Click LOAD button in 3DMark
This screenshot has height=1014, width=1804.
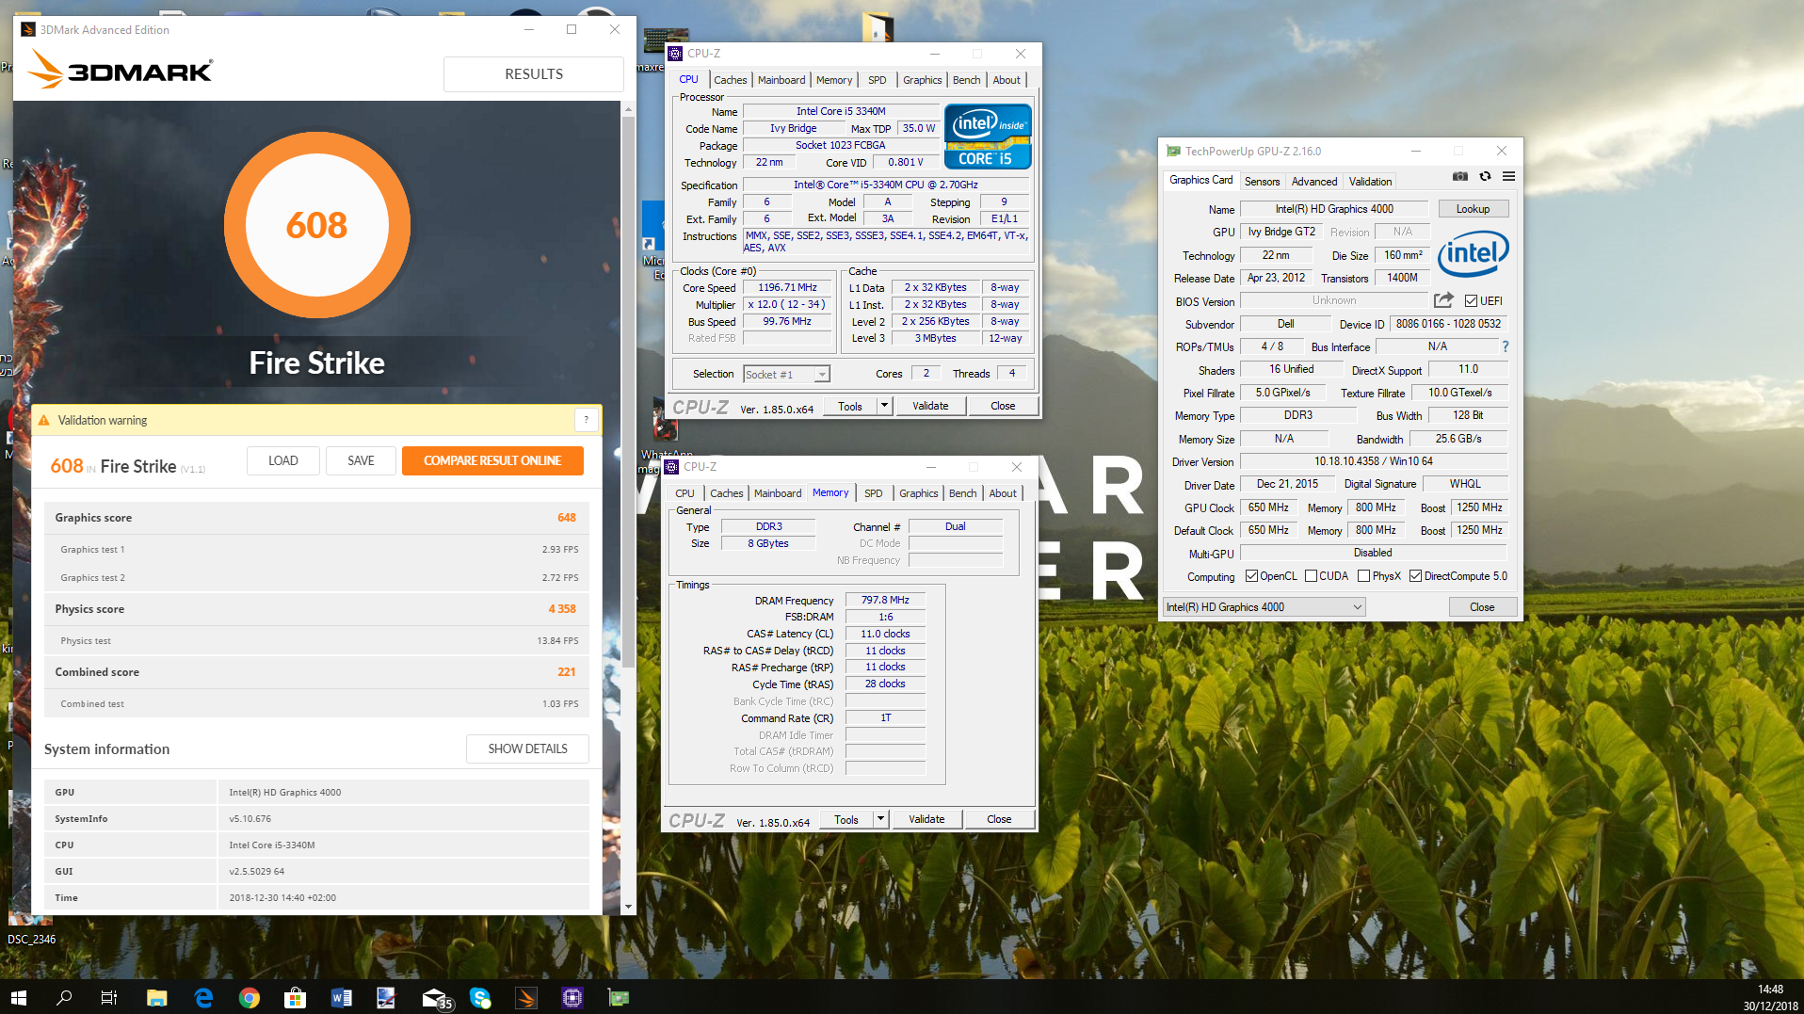[282, 460]
